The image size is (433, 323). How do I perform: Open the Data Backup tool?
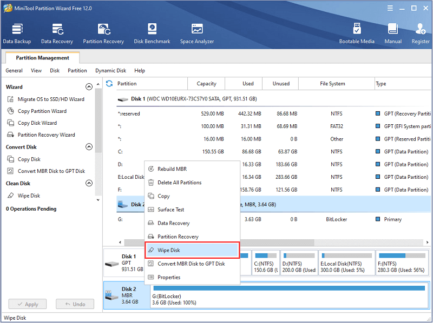point(17,33)
